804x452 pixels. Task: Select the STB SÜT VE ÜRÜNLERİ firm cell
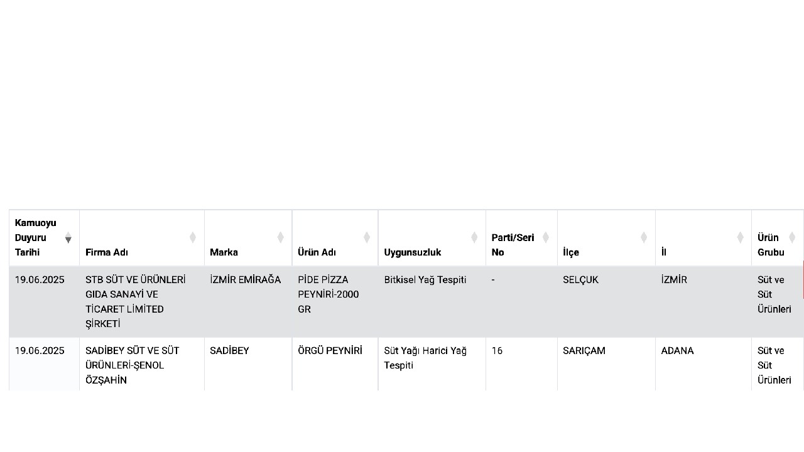[x=142, y=302]
